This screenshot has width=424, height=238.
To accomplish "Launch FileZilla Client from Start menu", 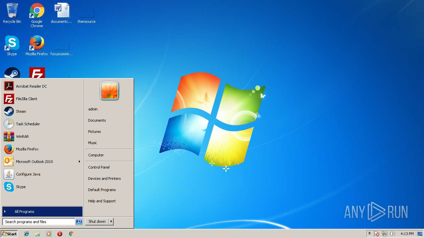I will coord(42,99).
